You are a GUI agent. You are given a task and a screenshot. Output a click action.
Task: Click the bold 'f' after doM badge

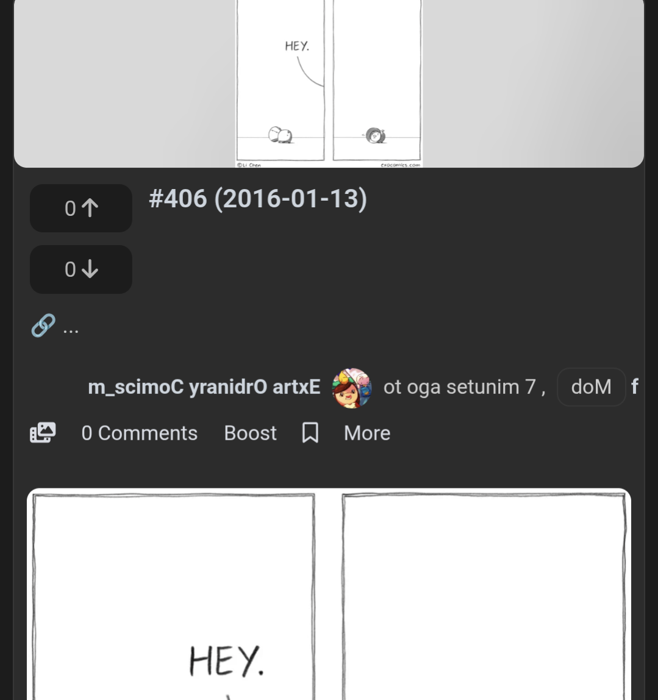click(635, 387)
